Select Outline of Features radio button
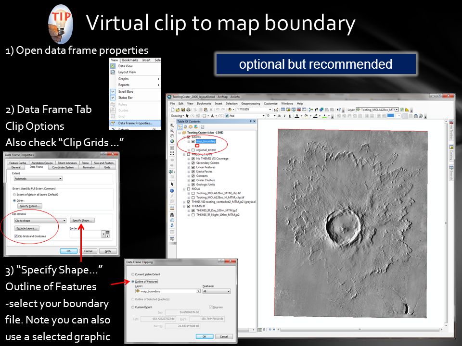The height and width of the screenshot is (346, 462). (x=133, y=282)
